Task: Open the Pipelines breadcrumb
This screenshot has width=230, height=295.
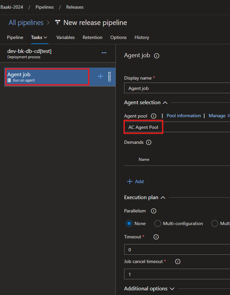Action: tap(45, 7)
